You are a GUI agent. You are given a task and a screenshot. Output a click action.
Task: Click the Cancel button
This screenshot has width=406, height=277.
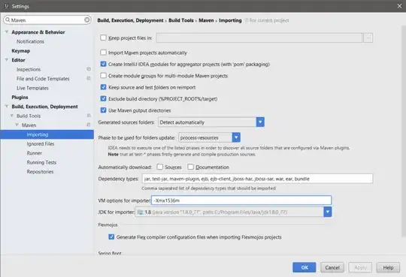click(x=332, y=267)
